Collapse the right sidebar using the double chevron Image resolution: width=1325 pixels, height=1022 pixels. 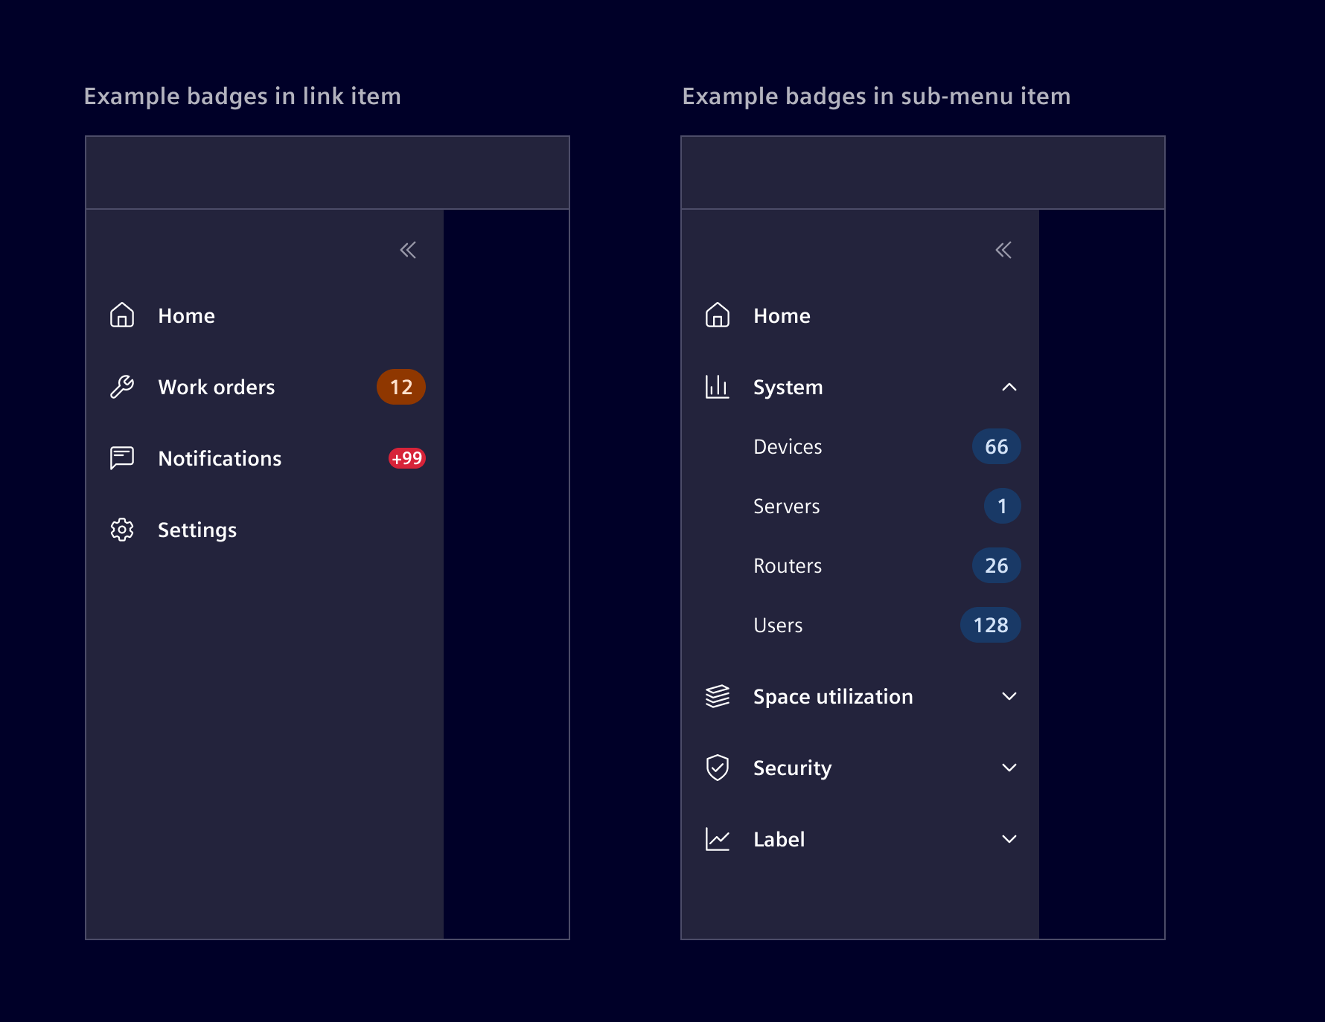[x=1003, y=250]
